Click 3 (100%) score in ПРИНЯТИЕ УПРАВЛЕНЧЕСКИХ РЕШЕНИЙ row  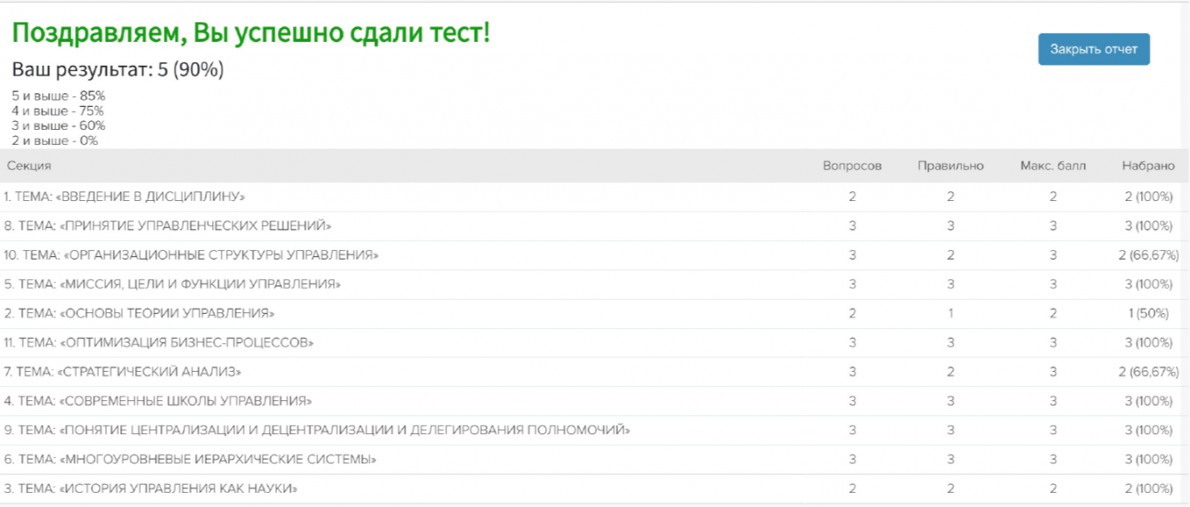(1149, 226)
